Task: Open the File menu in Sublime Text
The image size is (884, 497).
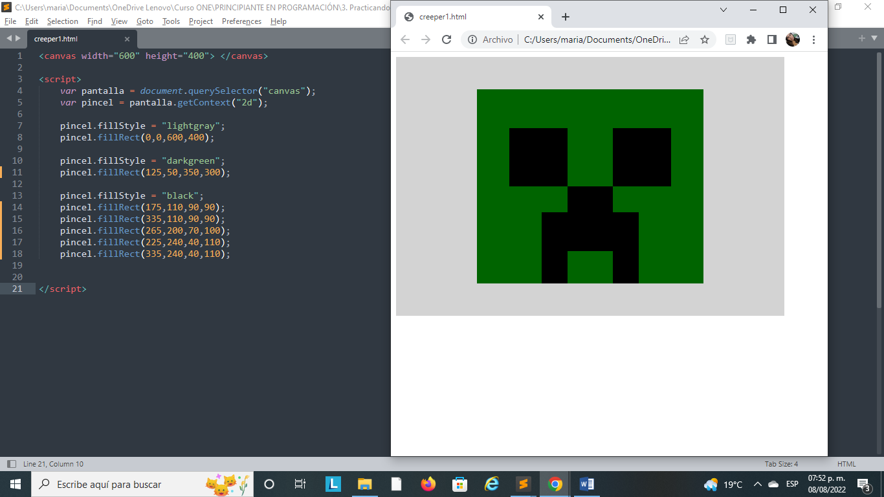Action: point(10,21)
